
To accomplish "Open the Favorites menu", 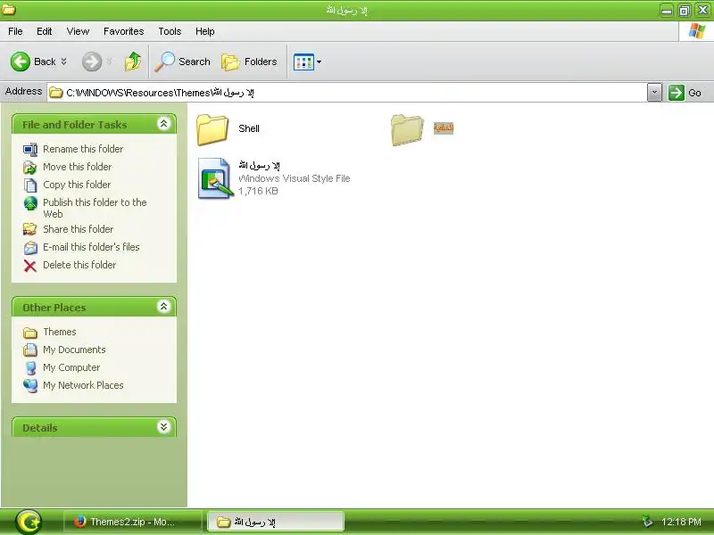I will click(123, 31).
